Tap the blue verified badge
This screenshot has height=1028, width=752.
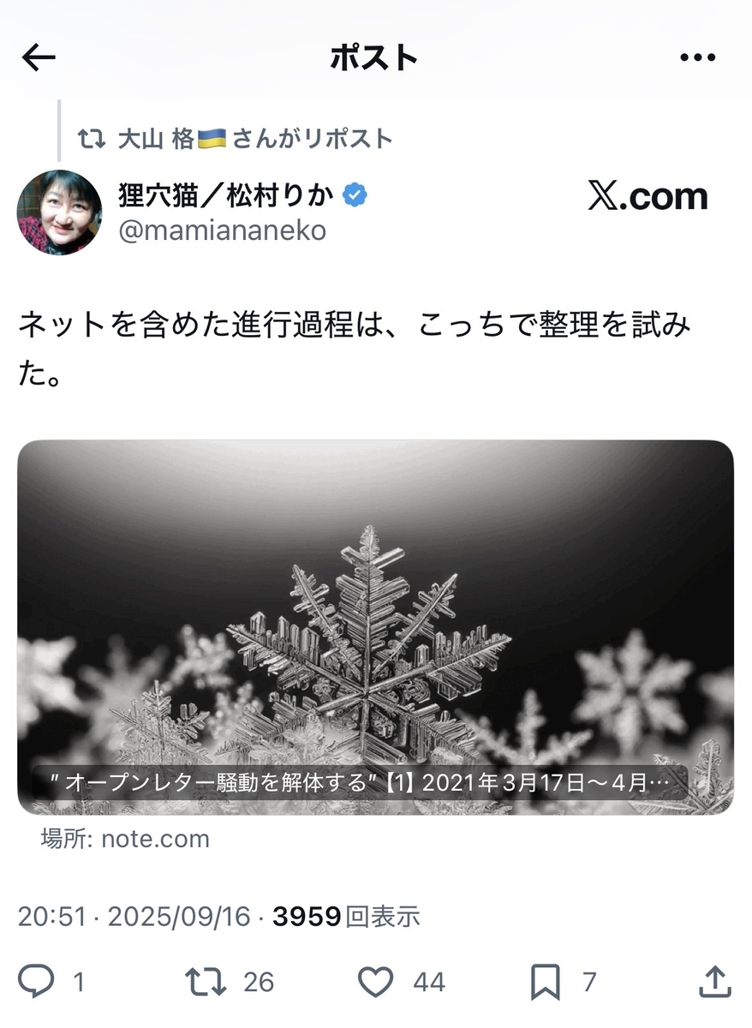[x=355, y=196]
